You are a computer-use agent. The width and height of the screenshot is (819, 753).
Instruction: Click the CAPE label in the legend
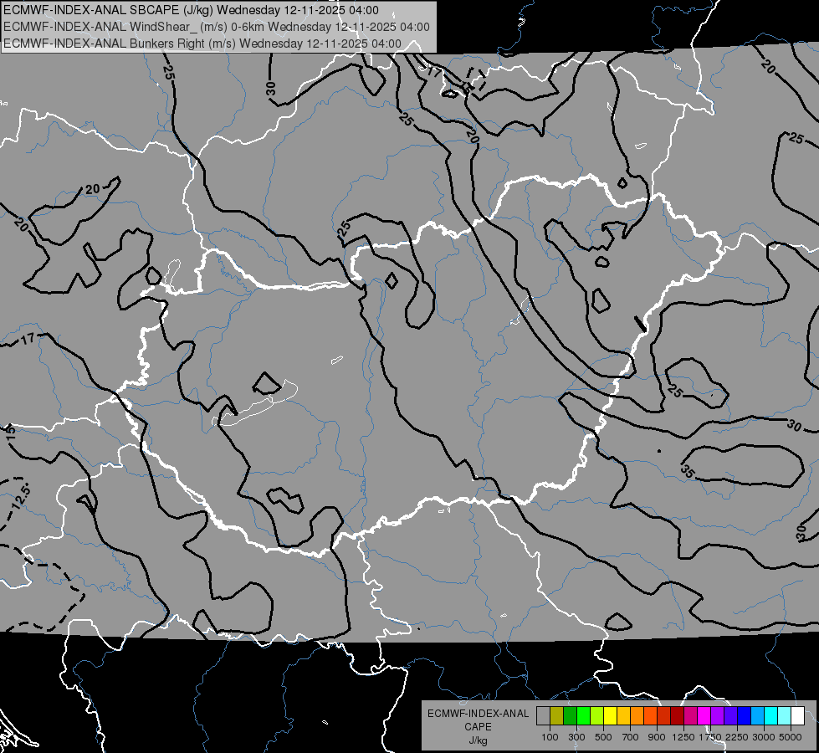click(x=478, y=727)
